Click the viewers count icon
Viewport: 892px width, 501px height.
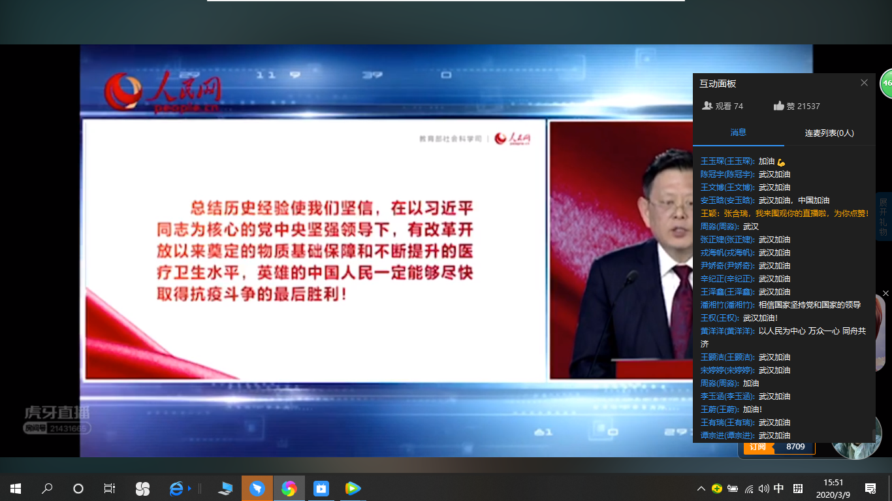(x=707, y=106)
